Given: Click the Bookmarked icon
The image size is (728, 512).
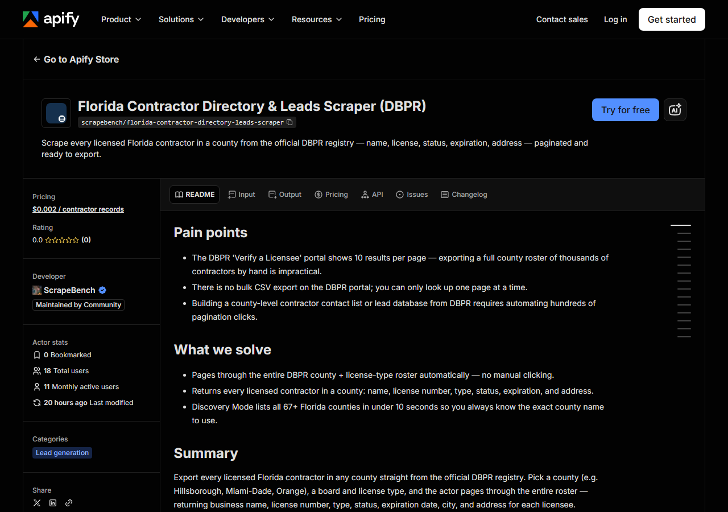Looking at the screenshot, I should coord(37,355).
